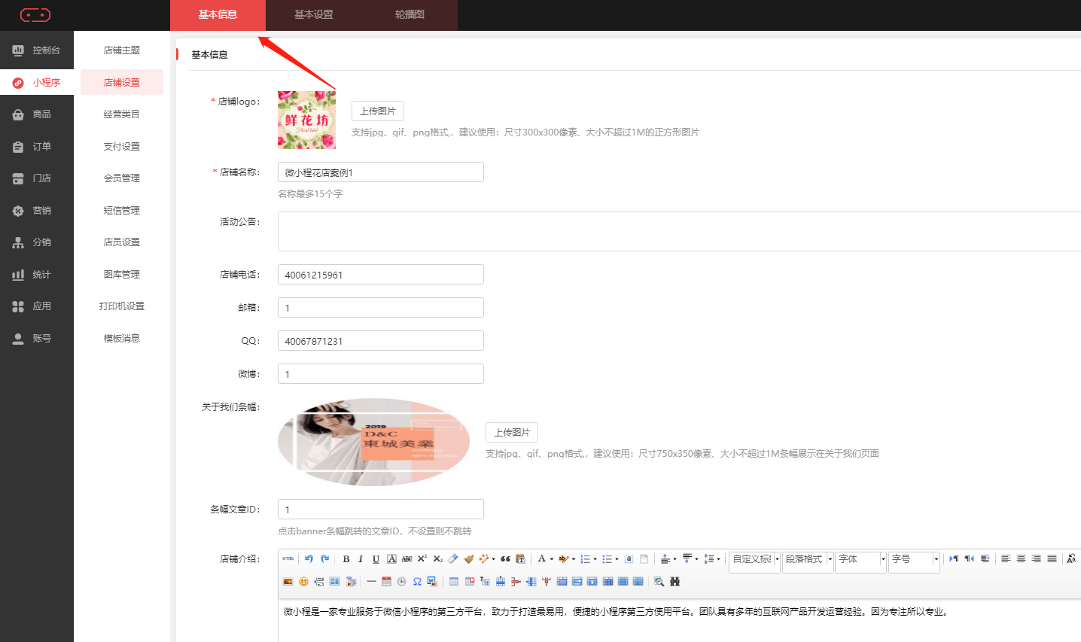The width and height of the screenshot is (1081, 642).
Task: Focus the 活动公告 text area
Action: pyautogui.click(x=679, y=231)
